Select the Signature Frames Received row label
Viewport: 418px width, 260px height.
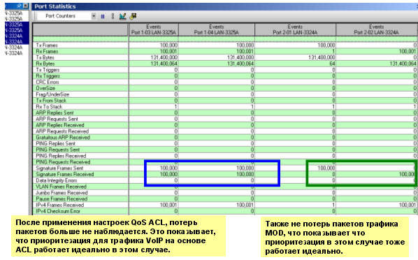coord(65,175)
